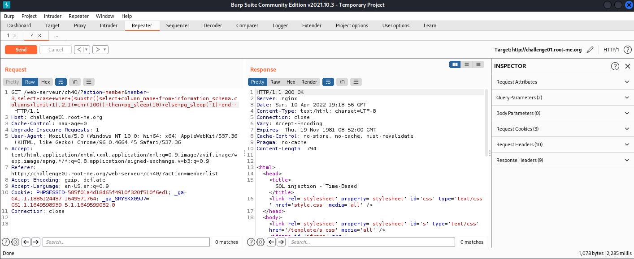Open the Learn tab
Viewport: 634px width, 259px height.
click(x=430, y=25)
